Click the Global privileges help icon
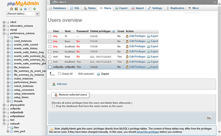221x136 pixels. point(113,31)
